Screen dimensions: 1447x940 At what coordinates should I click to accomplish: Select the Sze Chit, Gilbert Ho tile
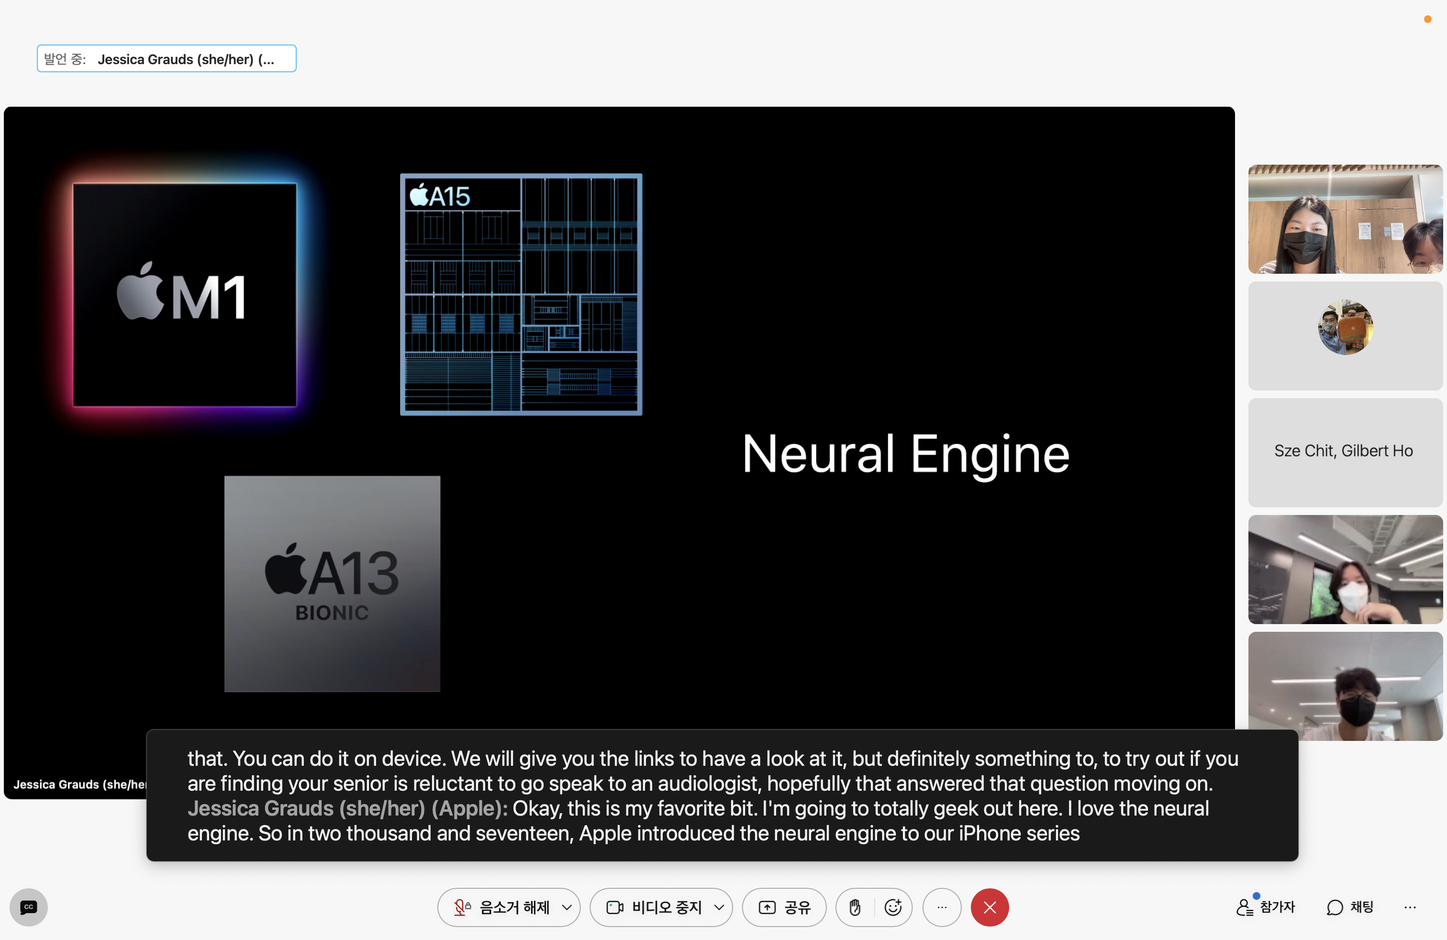point(1345,452)
